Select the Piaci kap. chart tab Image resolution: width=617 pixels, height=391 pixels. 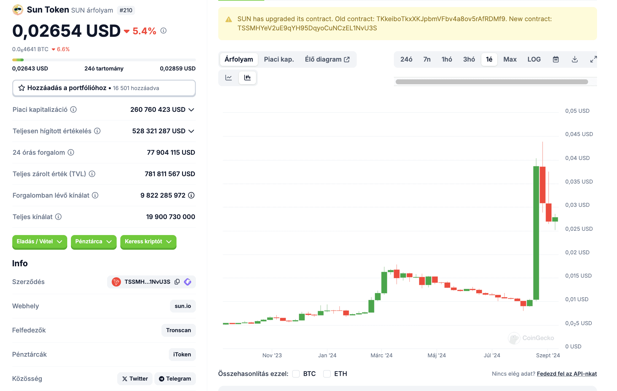(x=279, y=59)
